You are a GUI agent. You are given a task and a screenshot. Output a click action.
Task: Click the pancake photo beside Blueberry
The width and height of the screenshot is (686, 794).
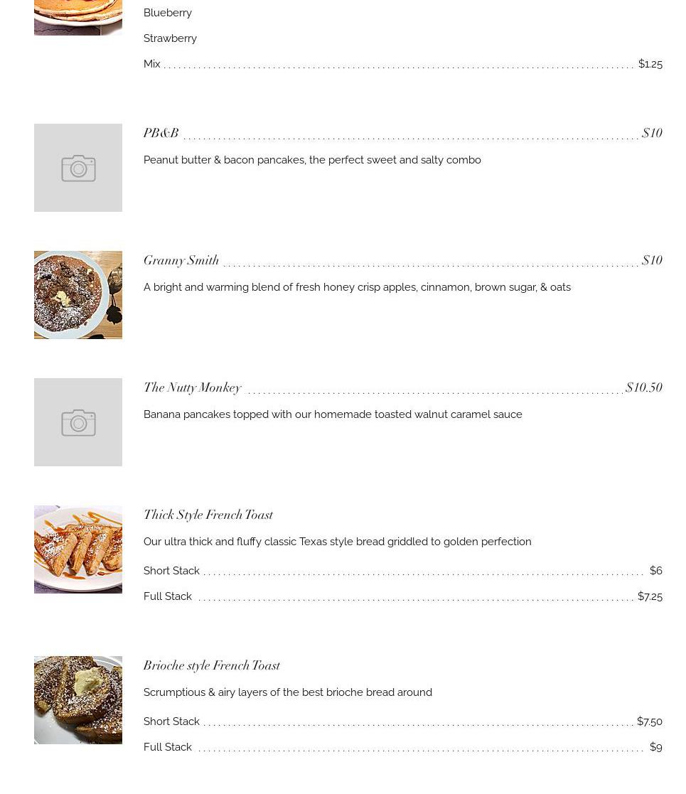(x=78, y=17)
